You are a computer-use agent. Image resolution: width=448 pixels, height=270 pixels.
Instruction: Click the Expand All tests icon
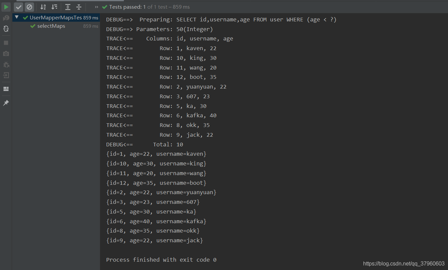click(x=68, y=7)
